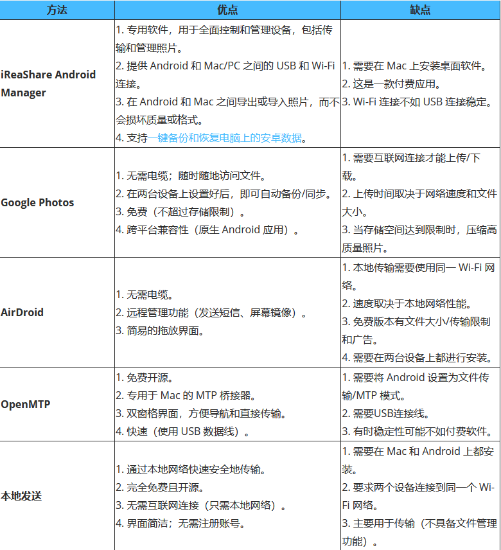
Task: Click the text 在两台设备上设置好后，即可自动备份/同步
Action: (226, 193)
